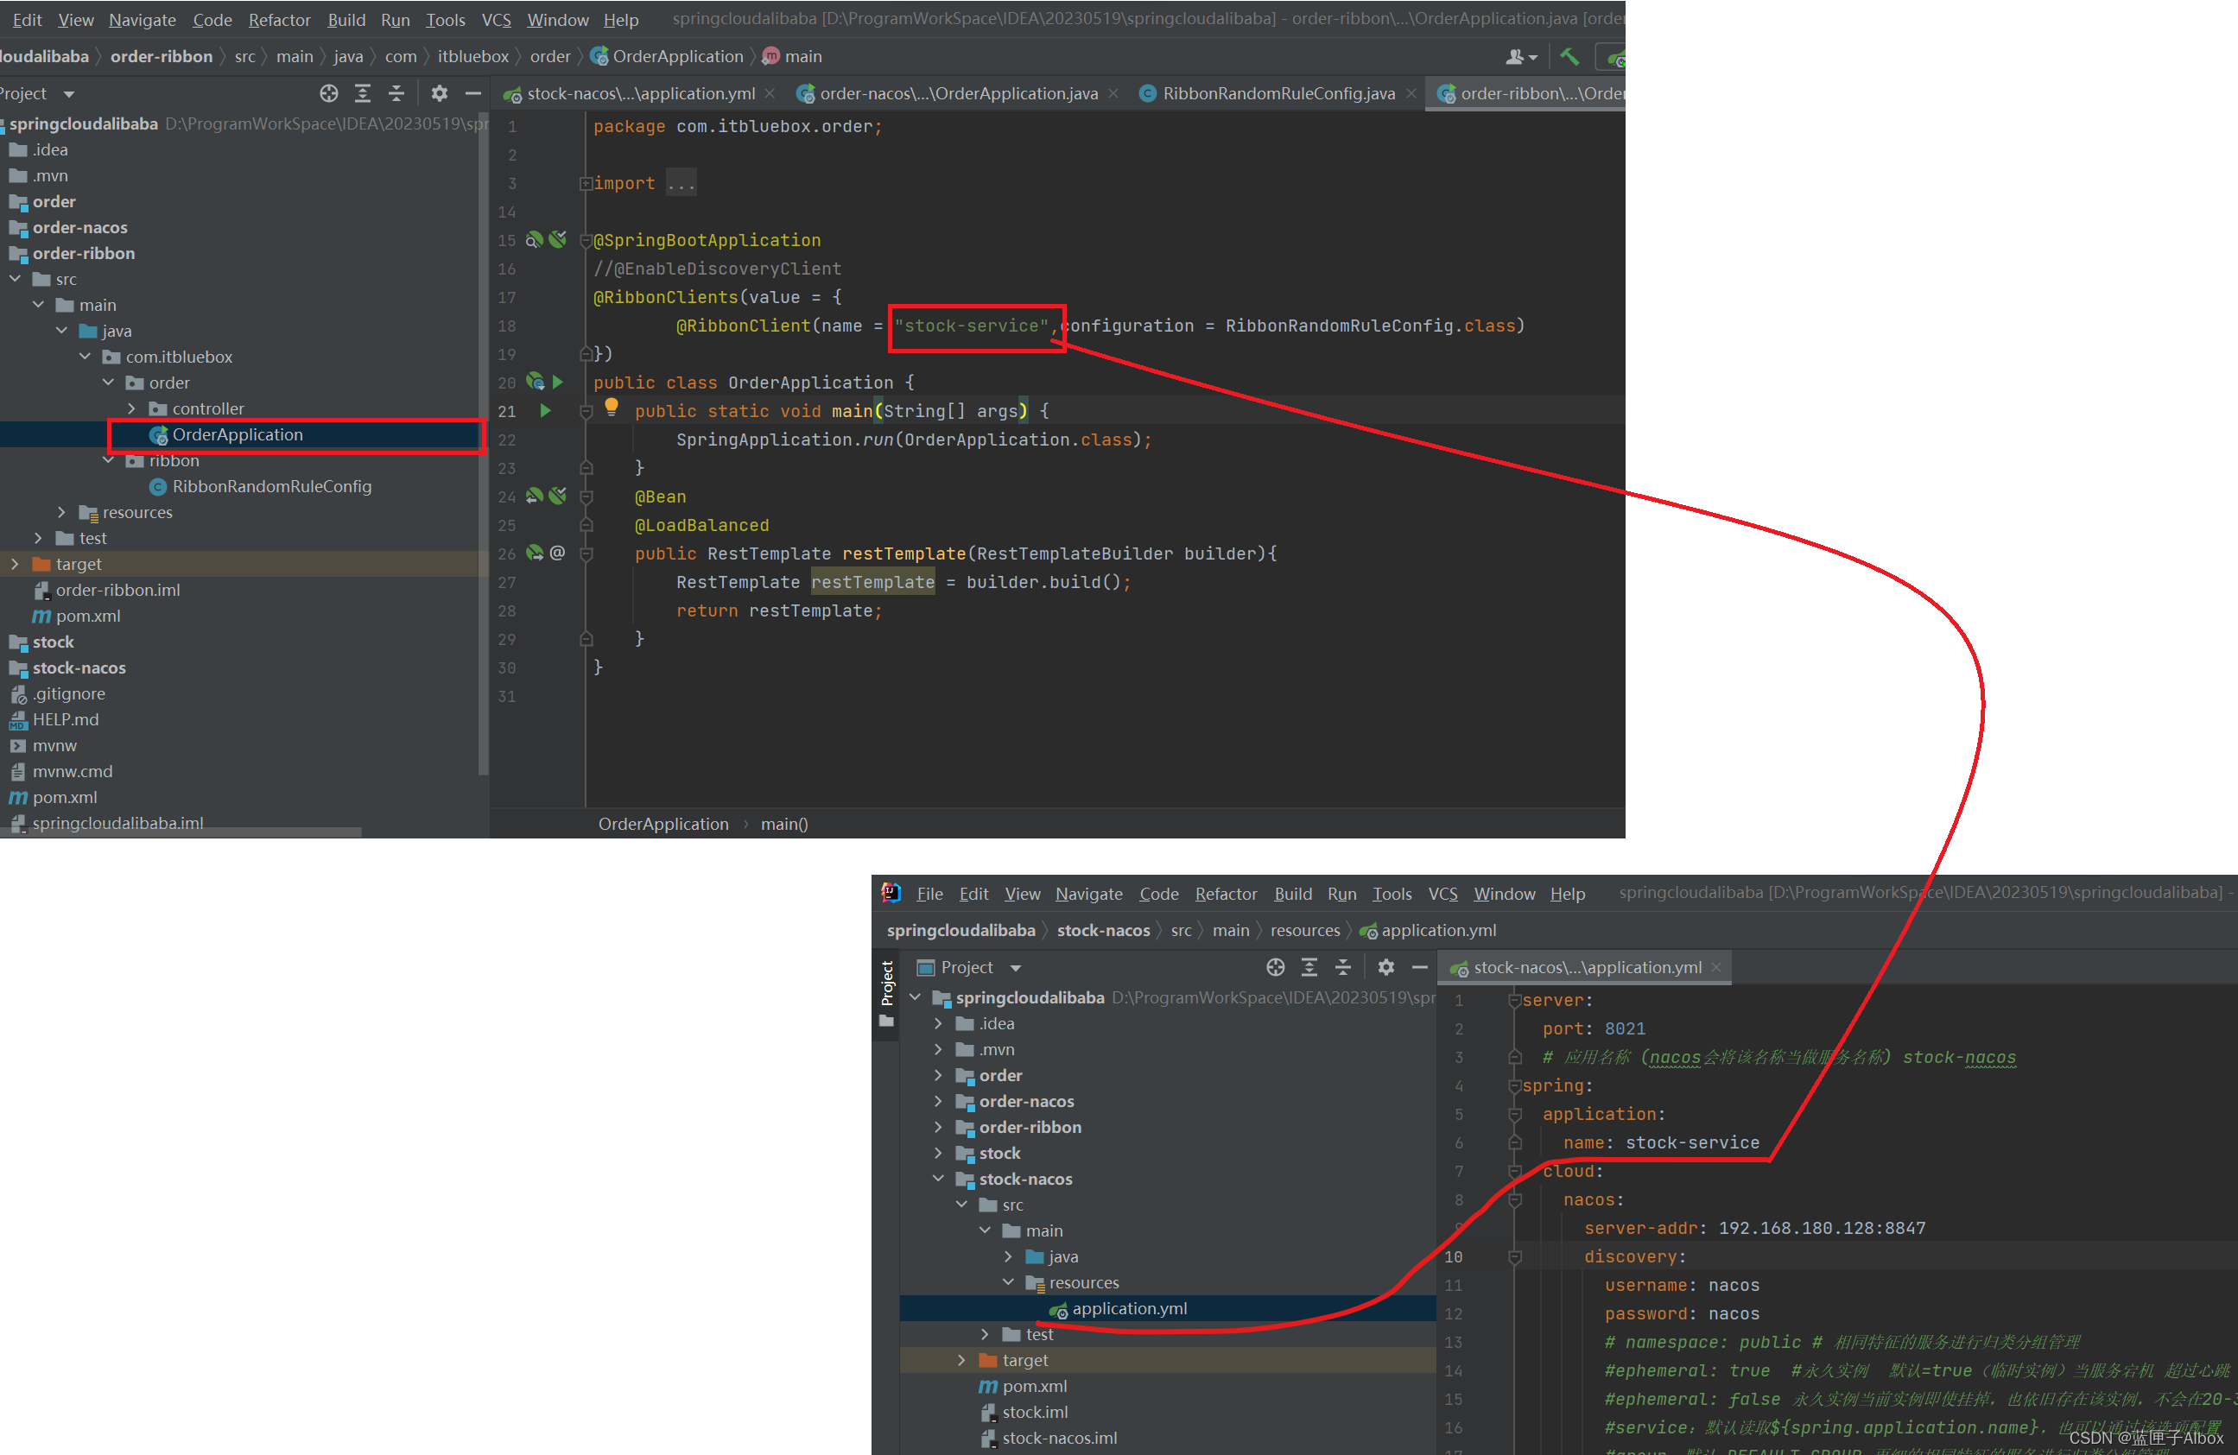2238x1455 pixels.
Task: Click vertical Project tool window tab in bottom window
Action: coord(887,994)
